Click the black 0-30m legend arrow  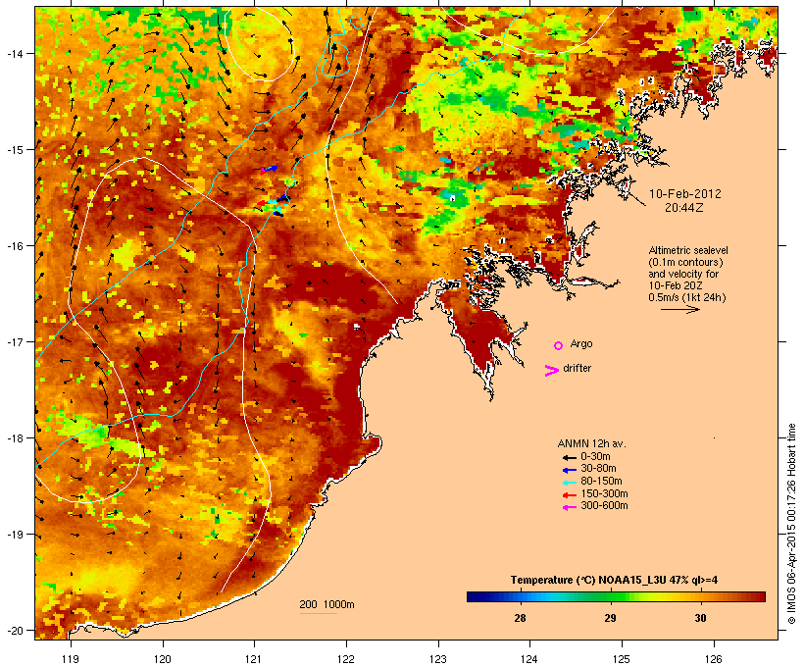[x=569, y=457]
